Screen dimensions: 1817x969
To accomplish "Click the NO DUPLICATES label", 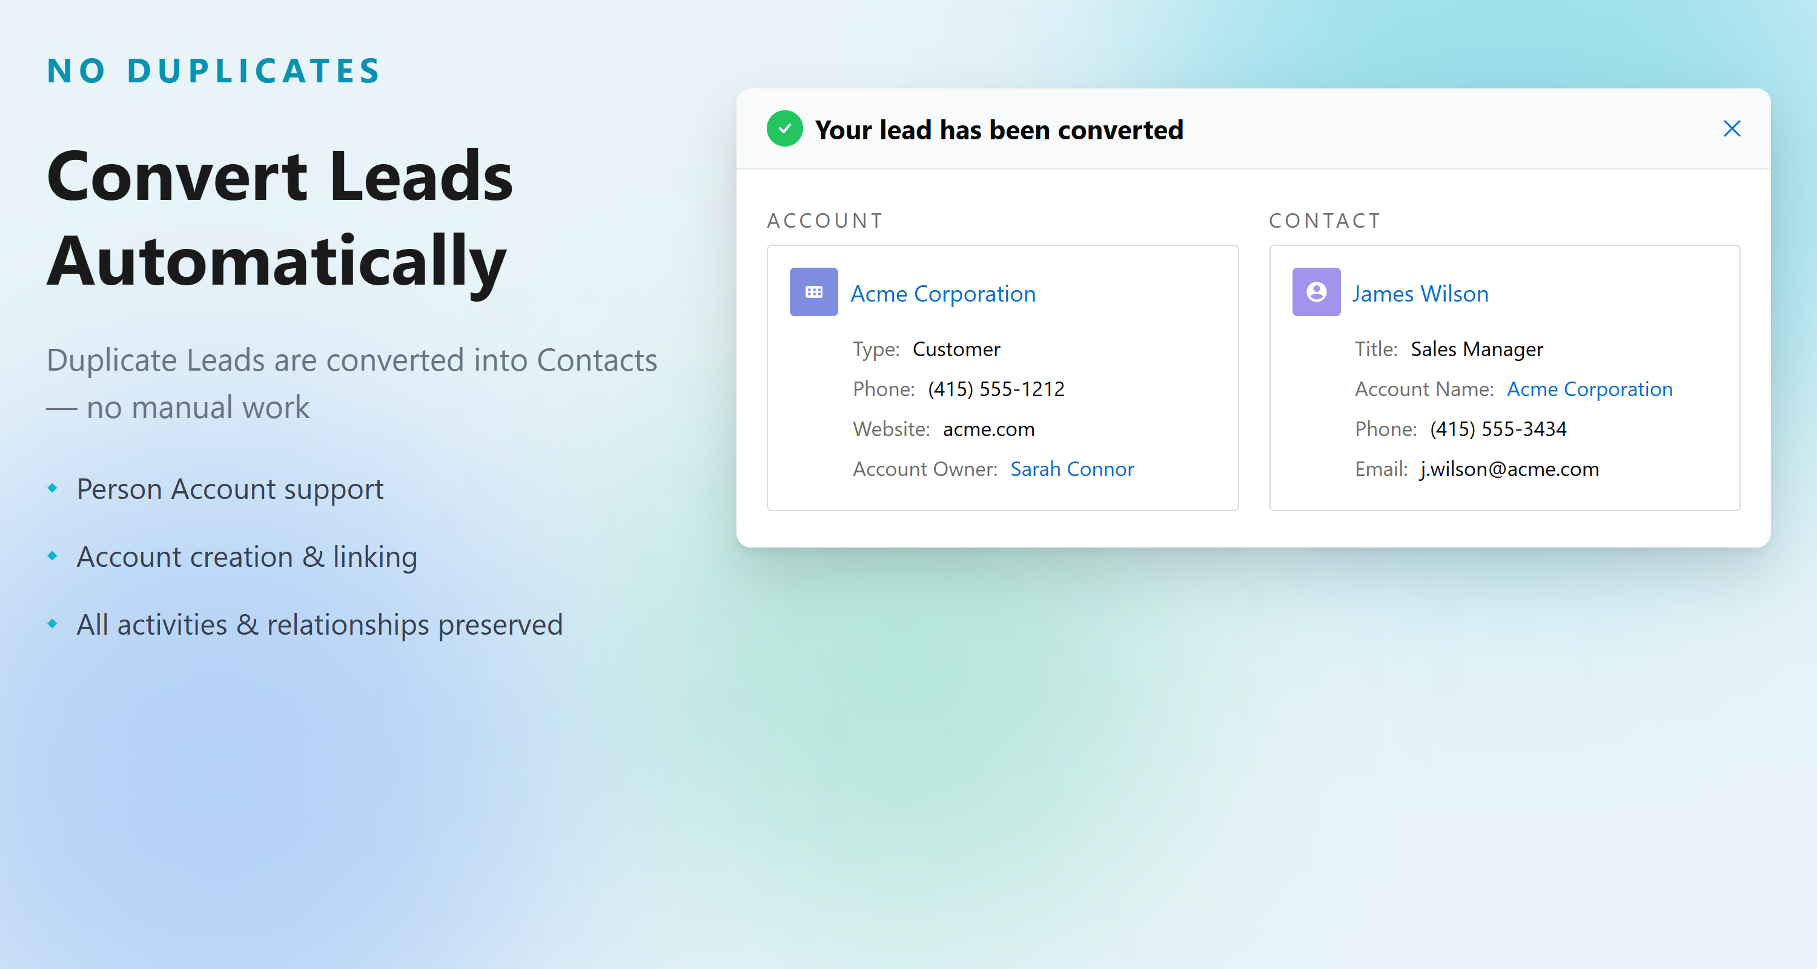I will click(214, 71).
